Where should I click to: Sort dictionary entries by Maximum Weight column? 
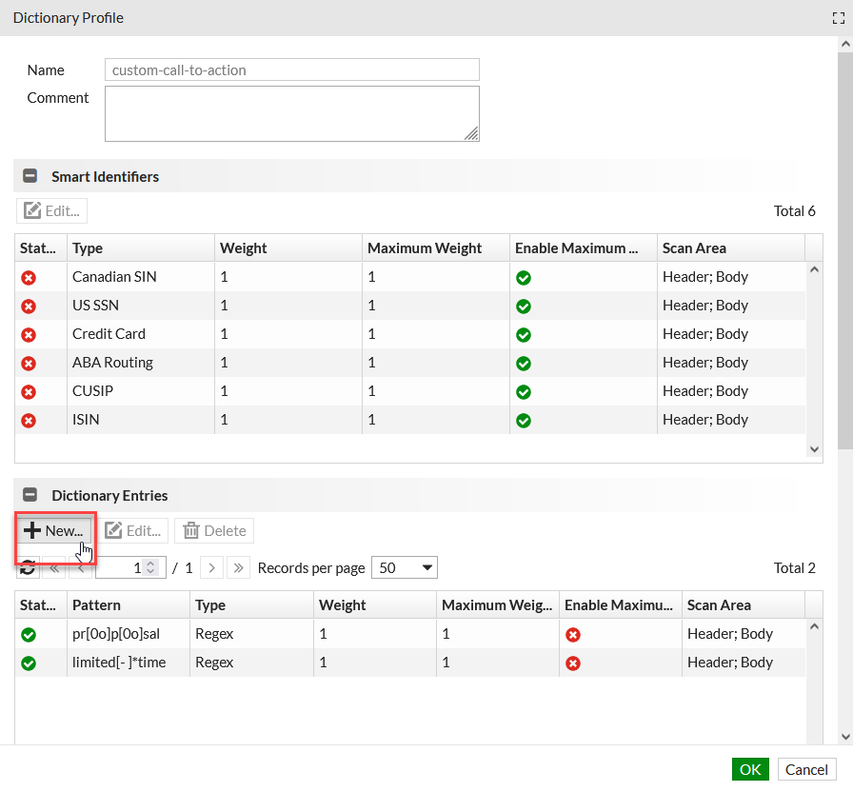point(497,604)
